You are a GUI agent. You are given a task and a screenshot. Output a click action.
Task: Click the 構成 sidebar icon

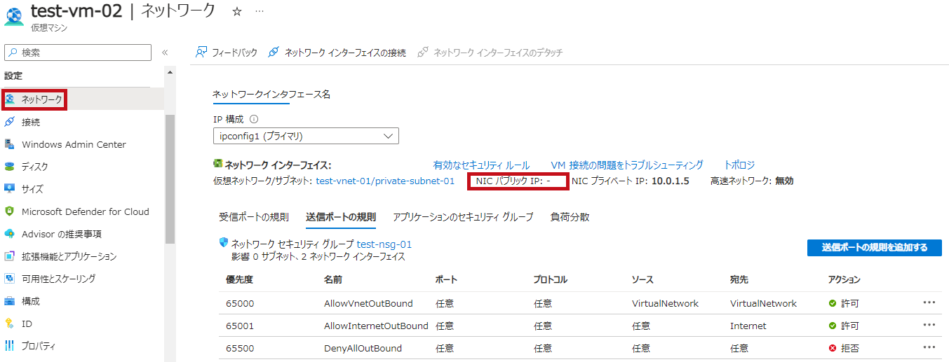[10, 301]
